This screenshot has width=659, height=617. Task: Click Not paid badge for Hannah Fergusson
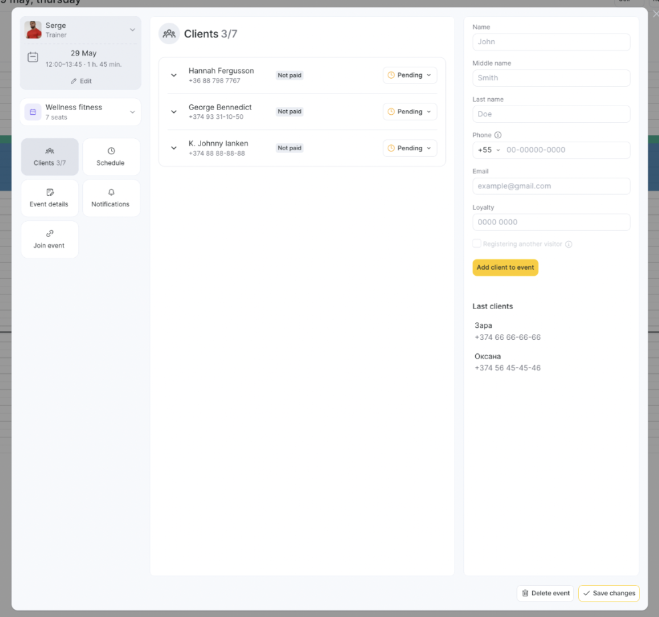tap(289, 75)
